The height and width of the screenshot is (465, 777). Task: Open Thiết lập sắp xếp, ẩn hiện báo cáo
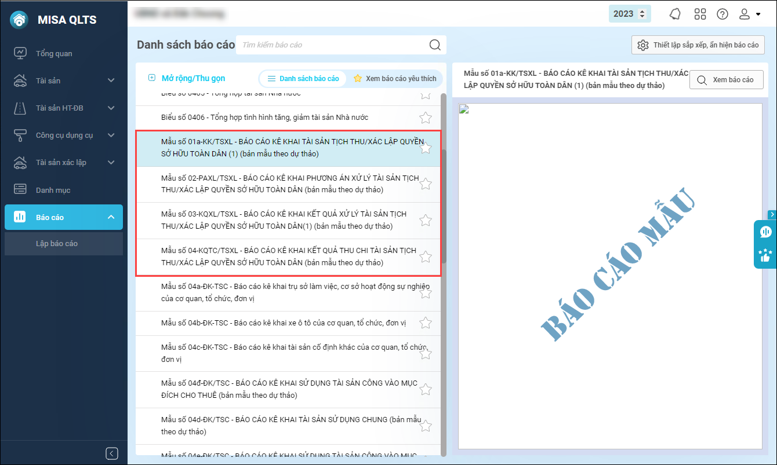pos(698,45)
